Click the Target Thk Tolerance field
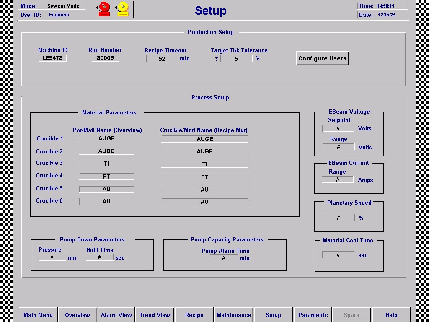 (x=236, y=59)
